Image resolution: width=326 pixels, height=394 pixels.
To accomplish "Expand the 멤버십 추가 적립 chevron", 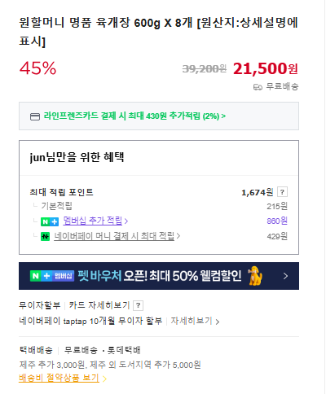I will 126,221.
